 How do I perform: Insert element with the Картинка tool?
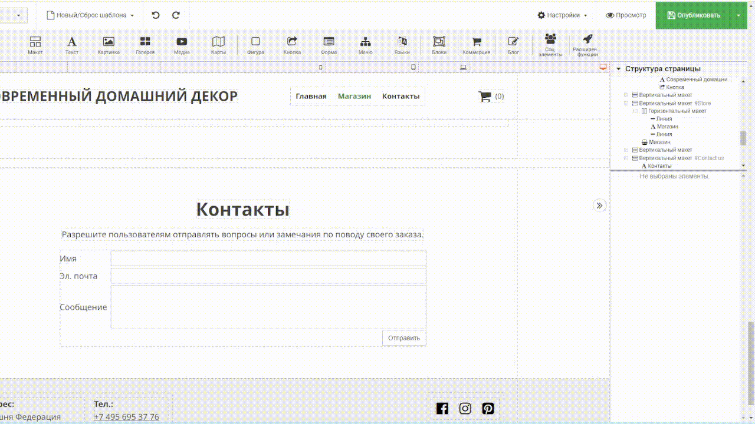[x=109, y=45]
